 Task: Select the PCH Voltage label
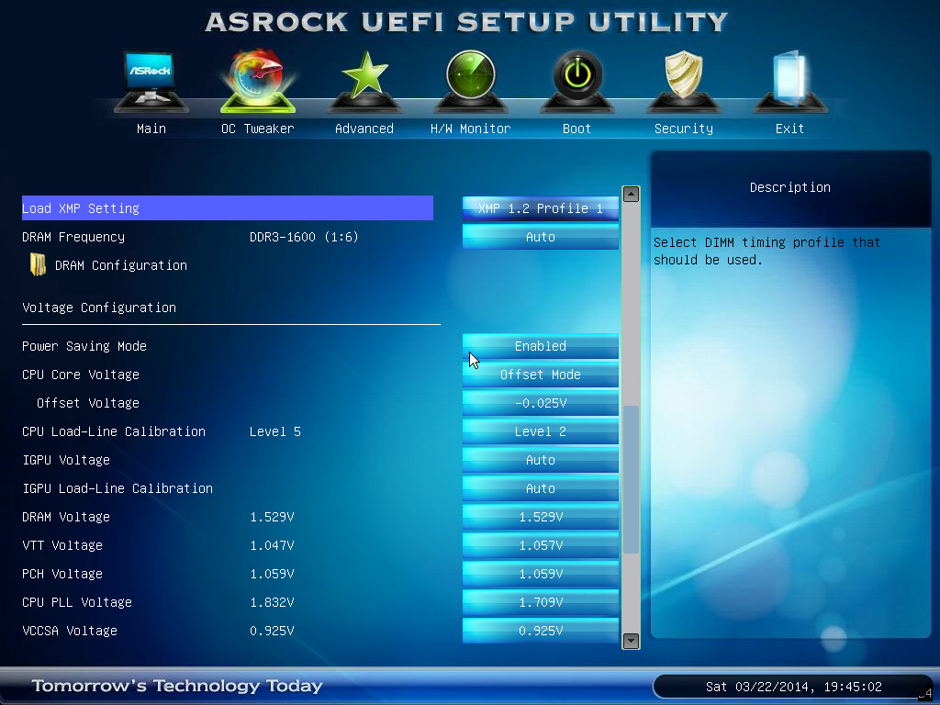[x=62, y=574]
